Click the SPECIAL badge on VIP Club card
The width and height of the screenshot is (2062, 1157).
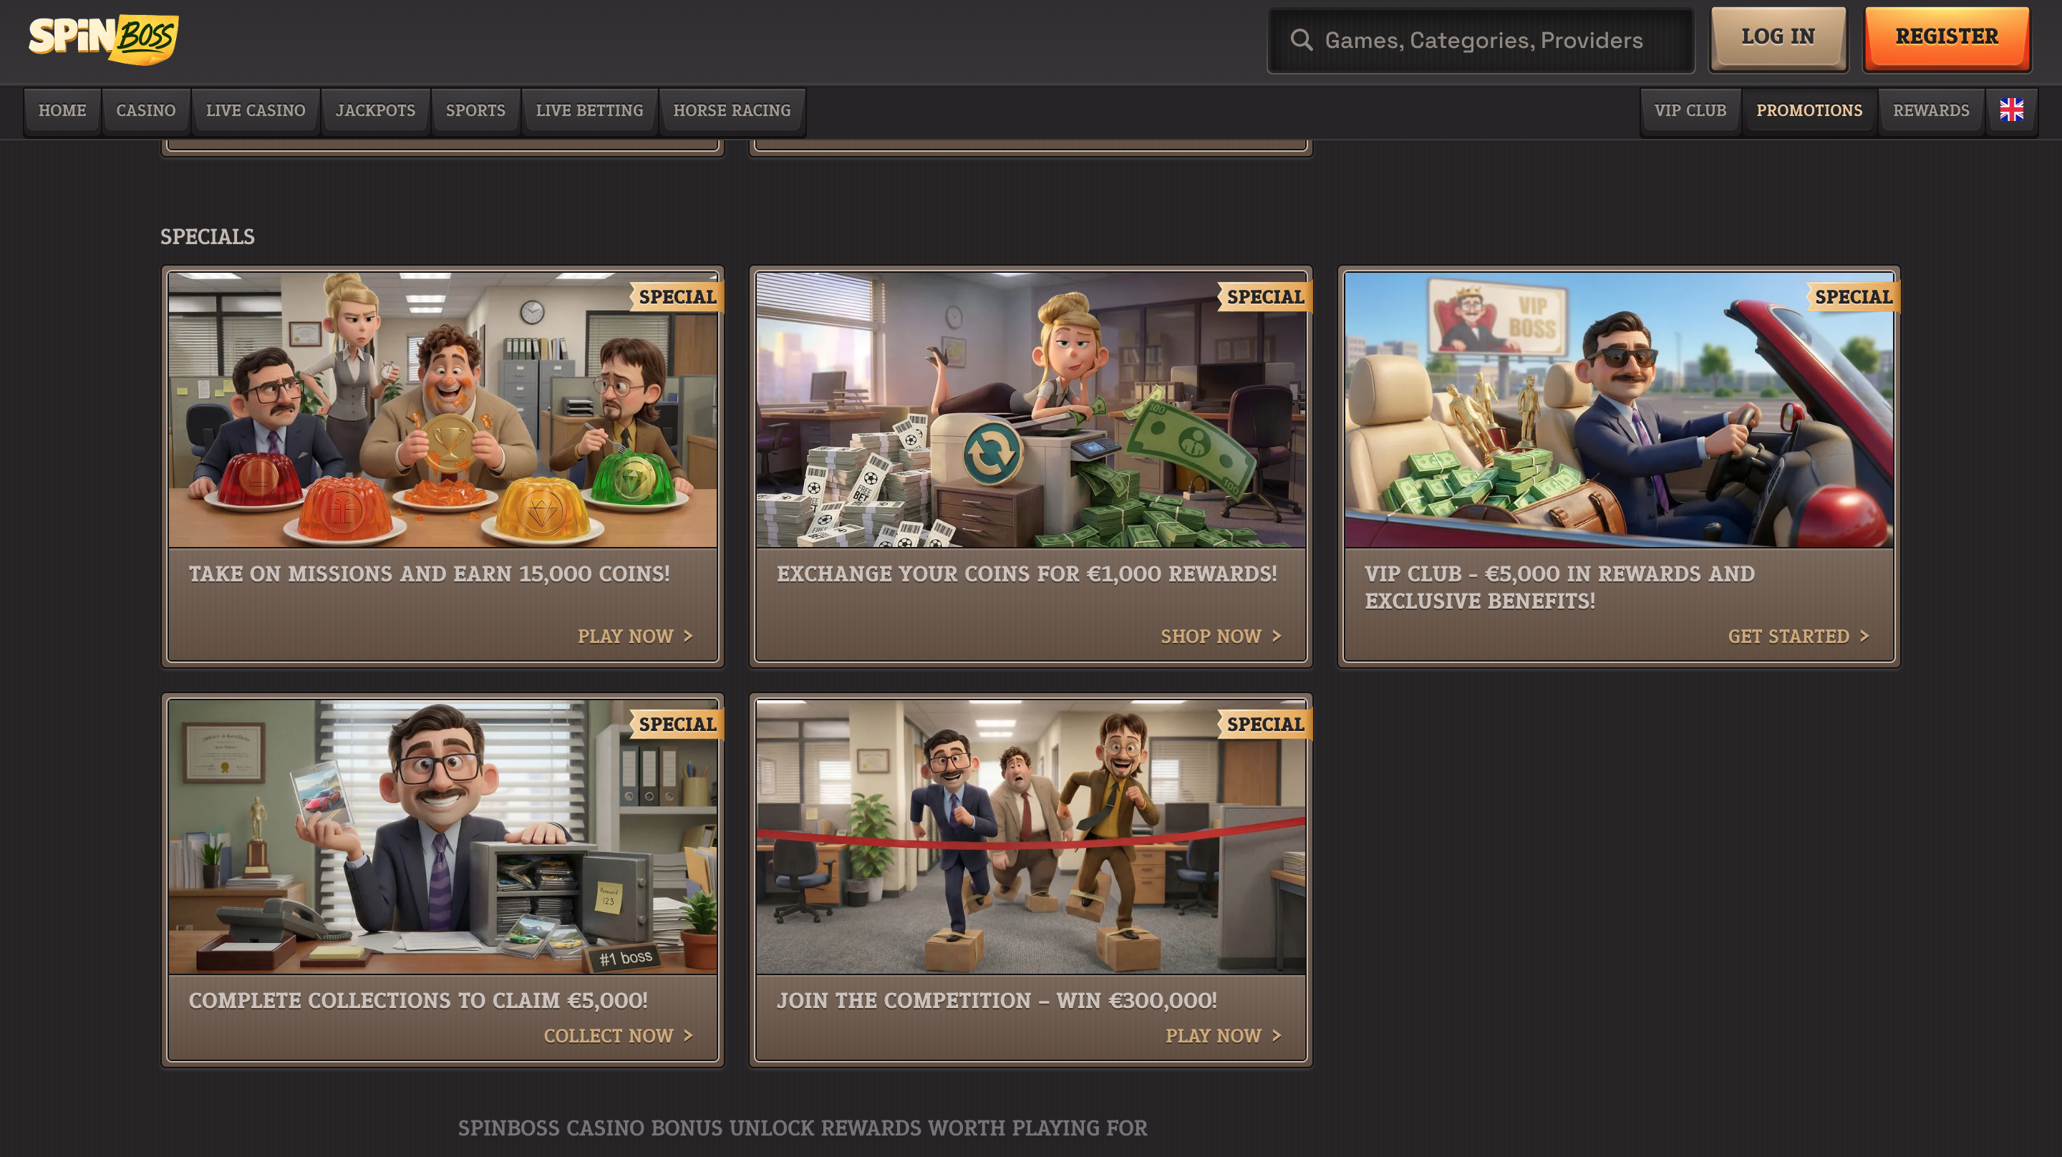(x=1852, y=297)
